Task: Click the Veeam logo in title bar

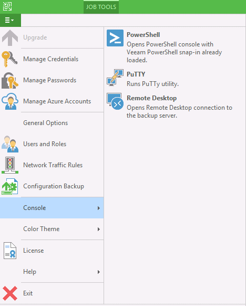Action: click(x=7, y=6)
